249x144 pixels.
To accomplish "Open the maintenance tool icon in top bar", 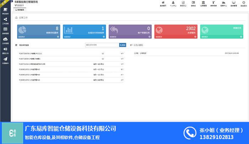I will click(213, 2).
